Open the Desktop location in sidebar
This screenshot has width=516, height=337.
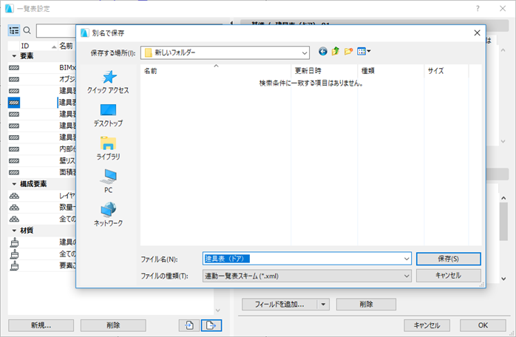(108, 115)
